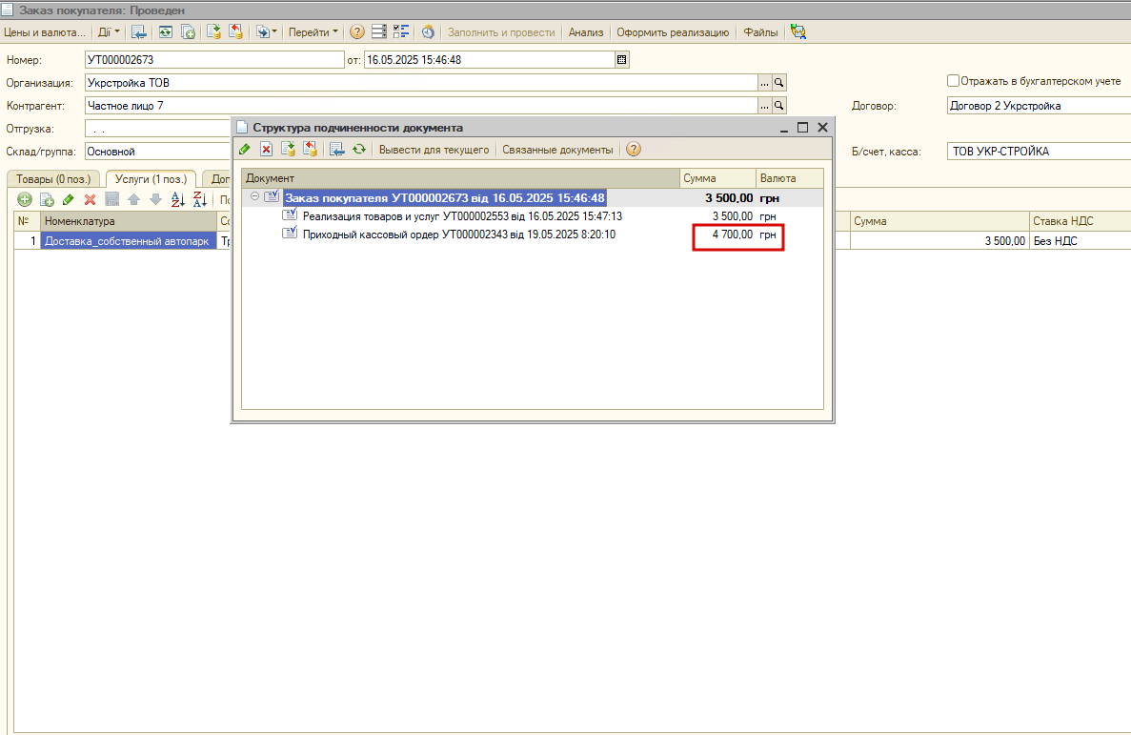Click the disabled 'Заполнить и провести' button
Image resolution: width=1131 pixels, height=735 pixels.
click(501, 32)
